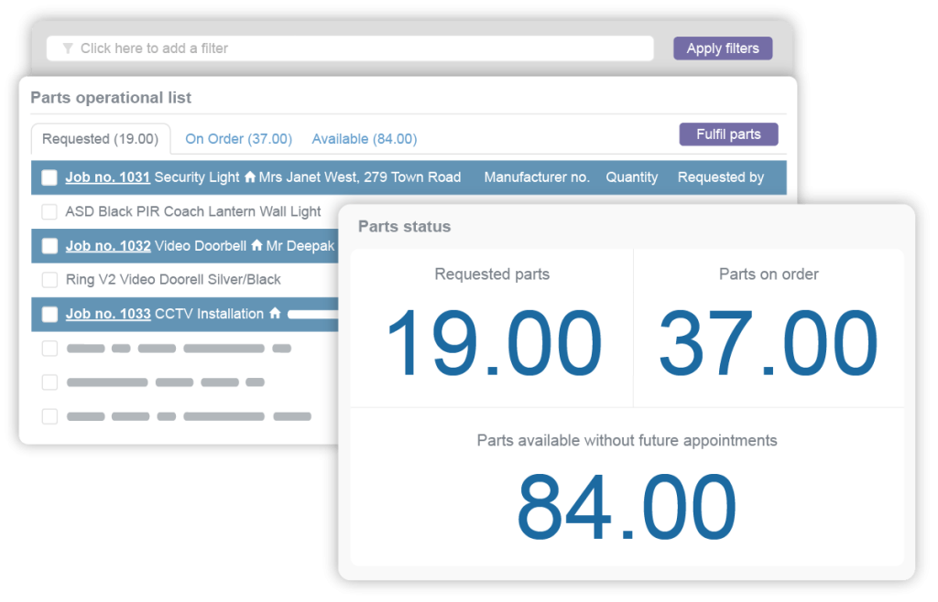Check the ASD Black PIR Coach Lantern Wall Light
Viewport: 938px width, 602px height.
(49, 211)
